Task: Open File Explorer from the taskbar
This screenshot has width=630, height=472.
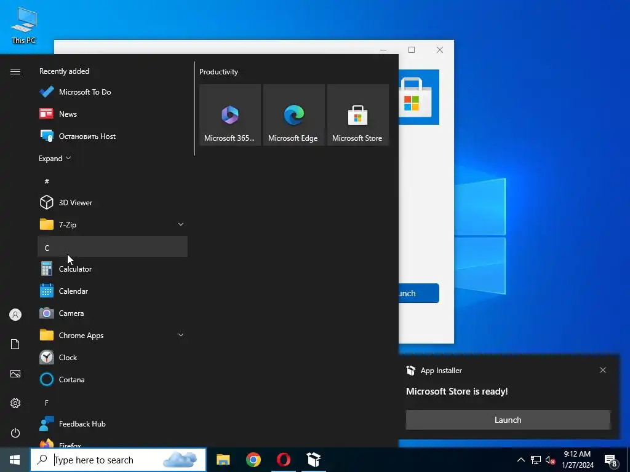Action: click(223, 460)
